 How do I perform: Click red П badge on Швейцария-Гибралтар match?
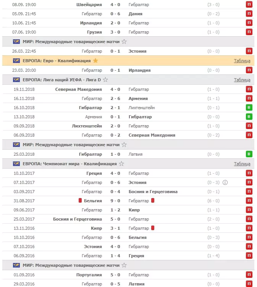[249, 5]
